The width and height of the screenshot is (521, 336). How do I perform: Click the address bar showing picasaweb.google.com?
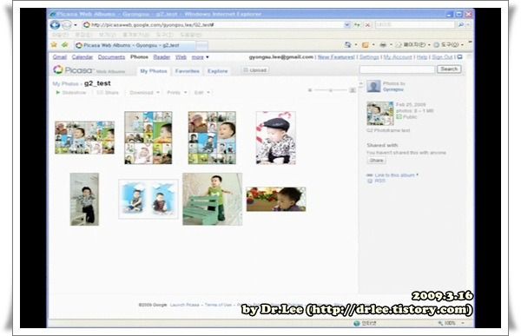213,25
